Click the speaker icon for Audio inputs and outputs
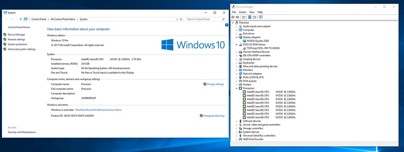The width and height of the screenshot is (404, 152). [x=241, y=26]
